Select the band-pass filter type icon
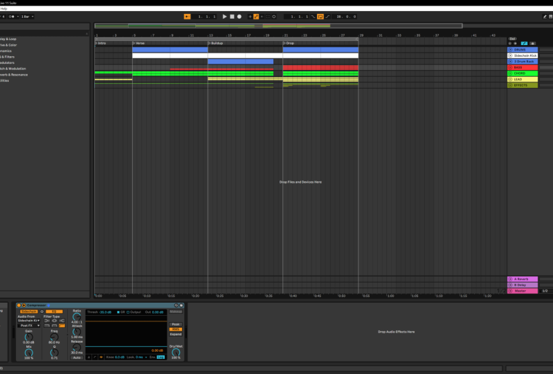The image size is (553, 374). (x=54, y=326)
